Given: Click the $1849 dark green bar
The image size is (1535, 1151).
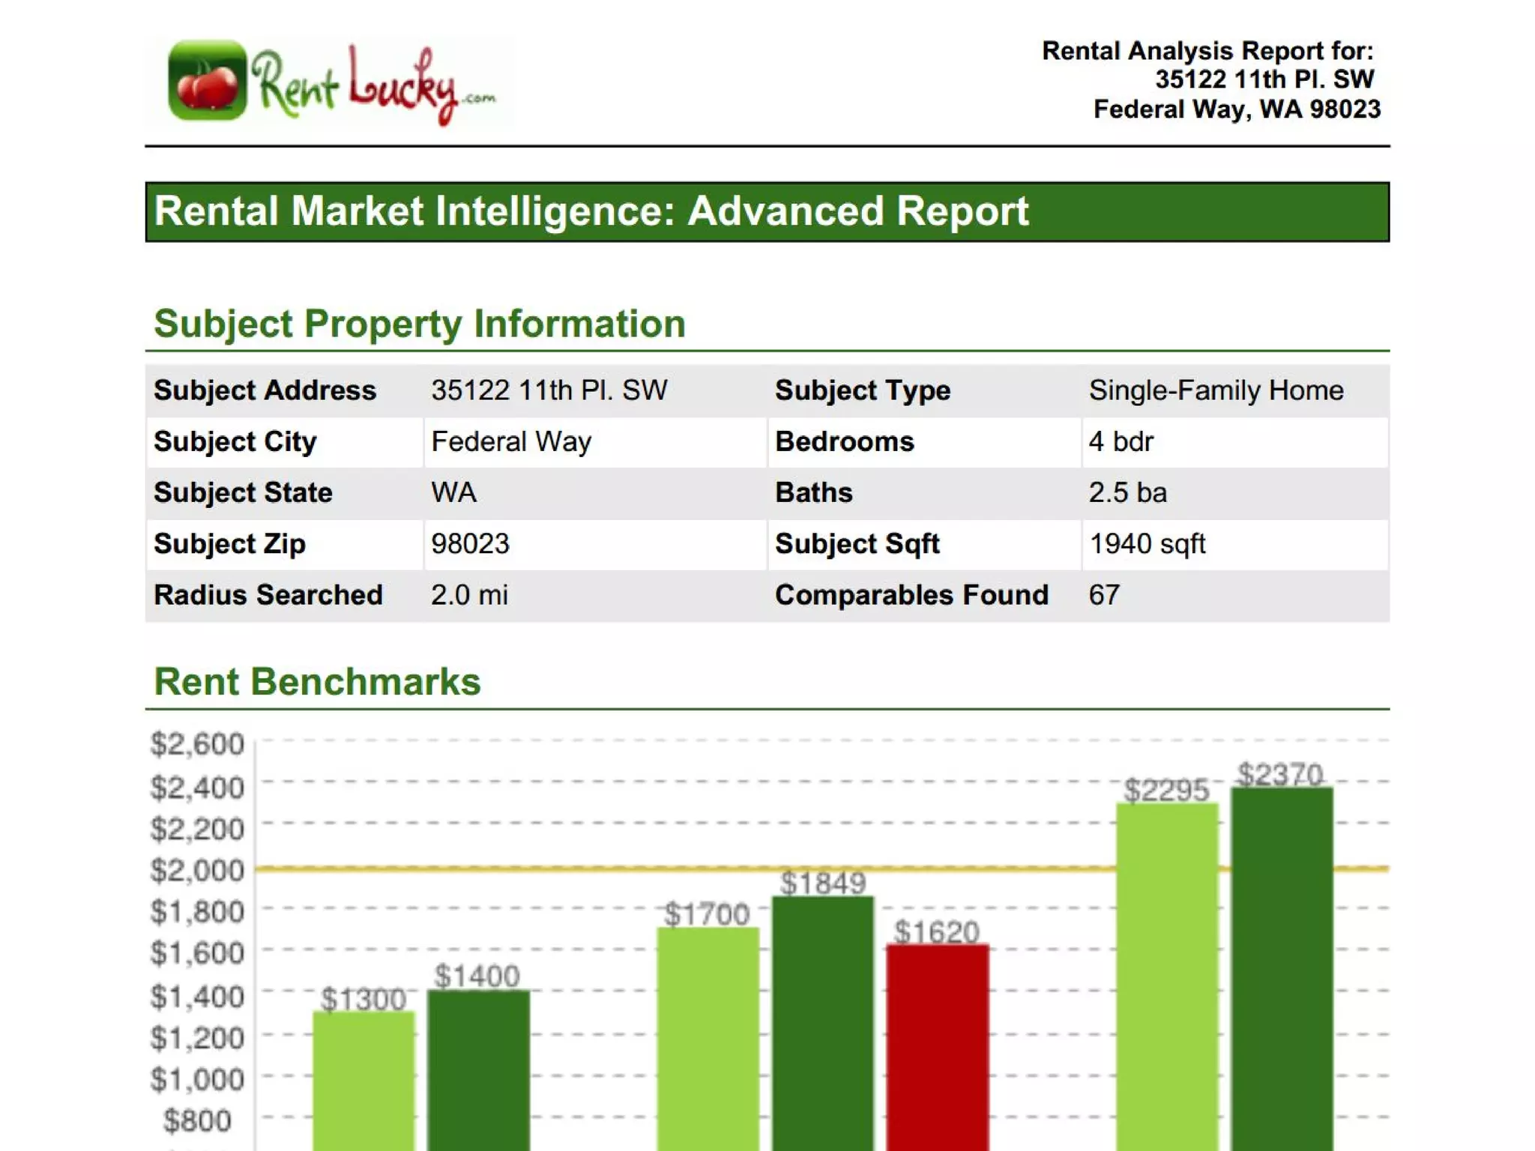Looking at the screenshot, I should point(823,1023).
